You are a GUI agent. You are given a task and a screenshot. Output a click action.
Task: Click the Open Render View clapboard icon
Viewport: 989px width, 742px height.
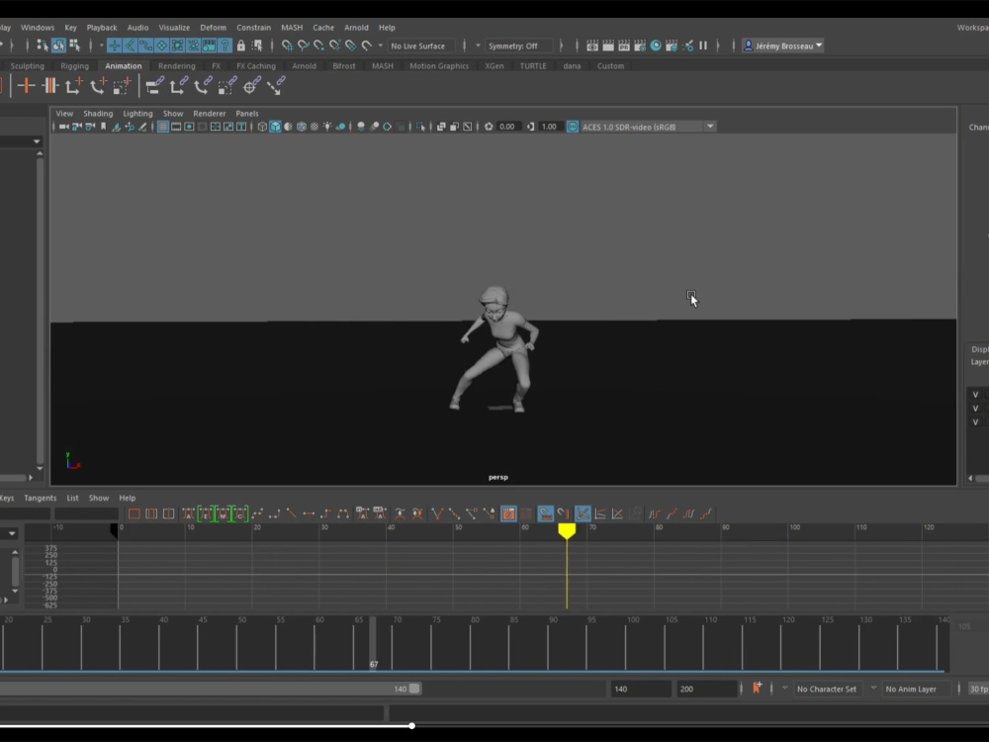tap(592, 46)
